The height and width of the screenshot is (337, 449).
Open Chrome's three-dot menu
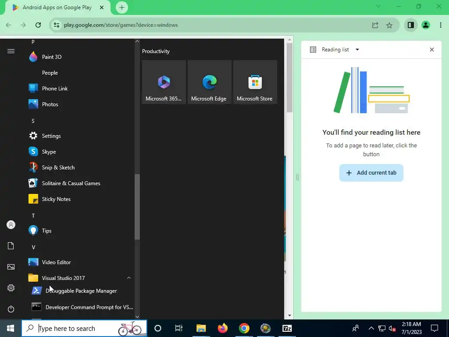coord(441,25)
